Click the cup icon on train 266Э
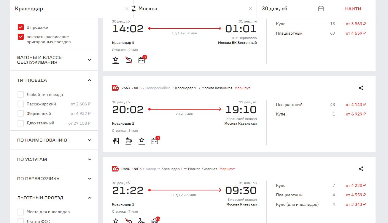 pyautogui.click(x=128, y=141)
